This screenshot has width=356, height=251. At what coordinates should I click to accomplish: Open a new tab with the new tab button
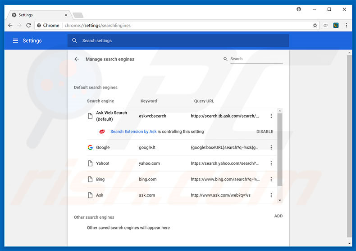point(78,15)
